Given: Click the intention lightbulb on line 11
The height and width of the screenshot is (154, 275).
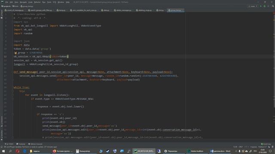Looking at the screenshot, I should click(x=15, y=53).
